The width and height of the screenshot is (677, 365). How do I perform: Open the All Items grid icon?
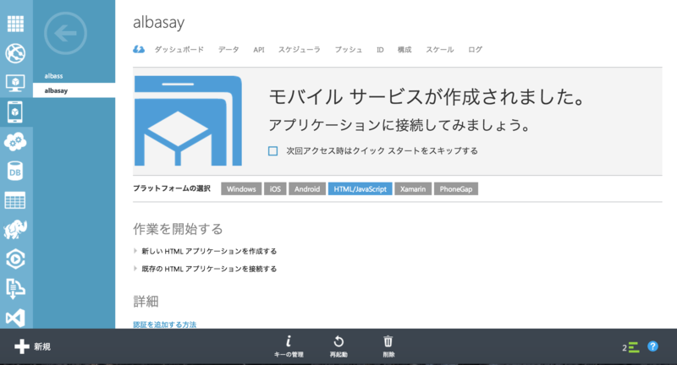(15, 24)
